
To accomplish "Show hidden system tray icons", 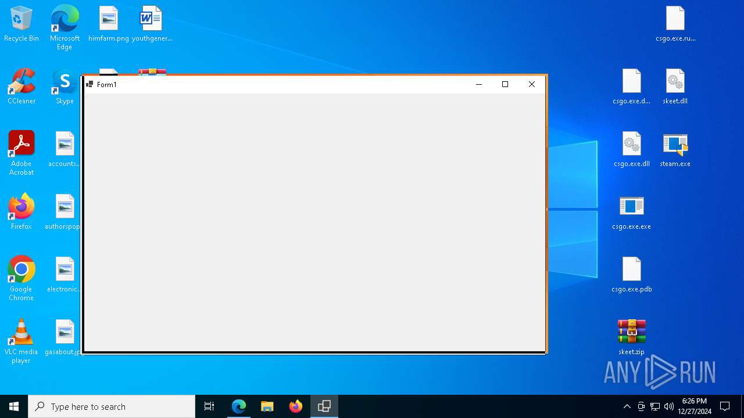I will [x=627, y=406].
